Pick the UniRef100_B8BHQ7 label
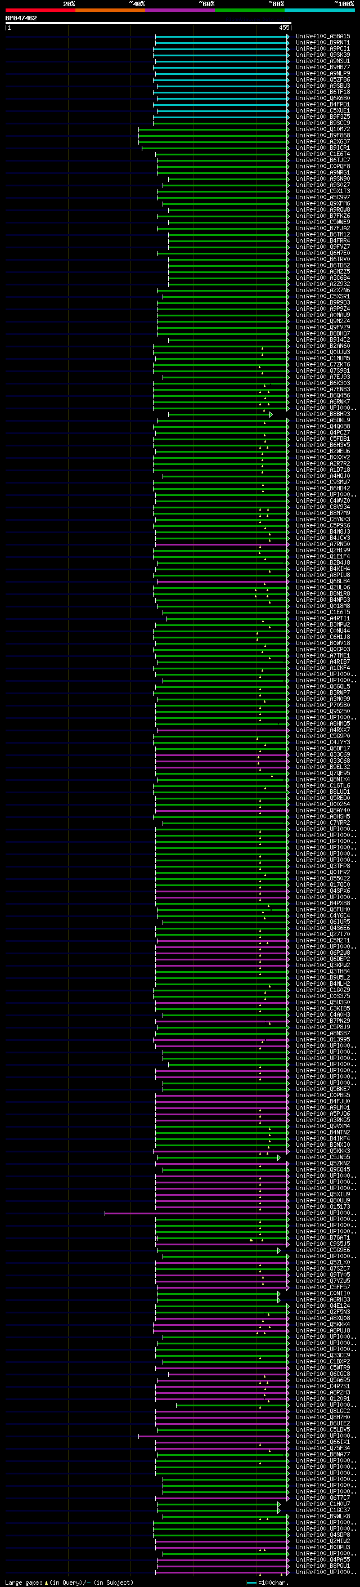 (323, 333)
